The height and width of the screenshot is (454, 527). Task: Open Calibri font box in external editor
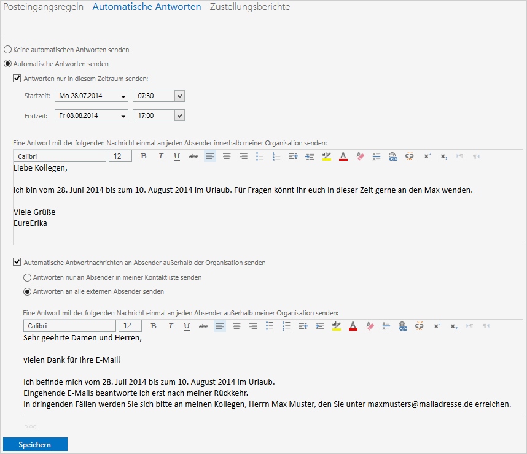point(69,326)
